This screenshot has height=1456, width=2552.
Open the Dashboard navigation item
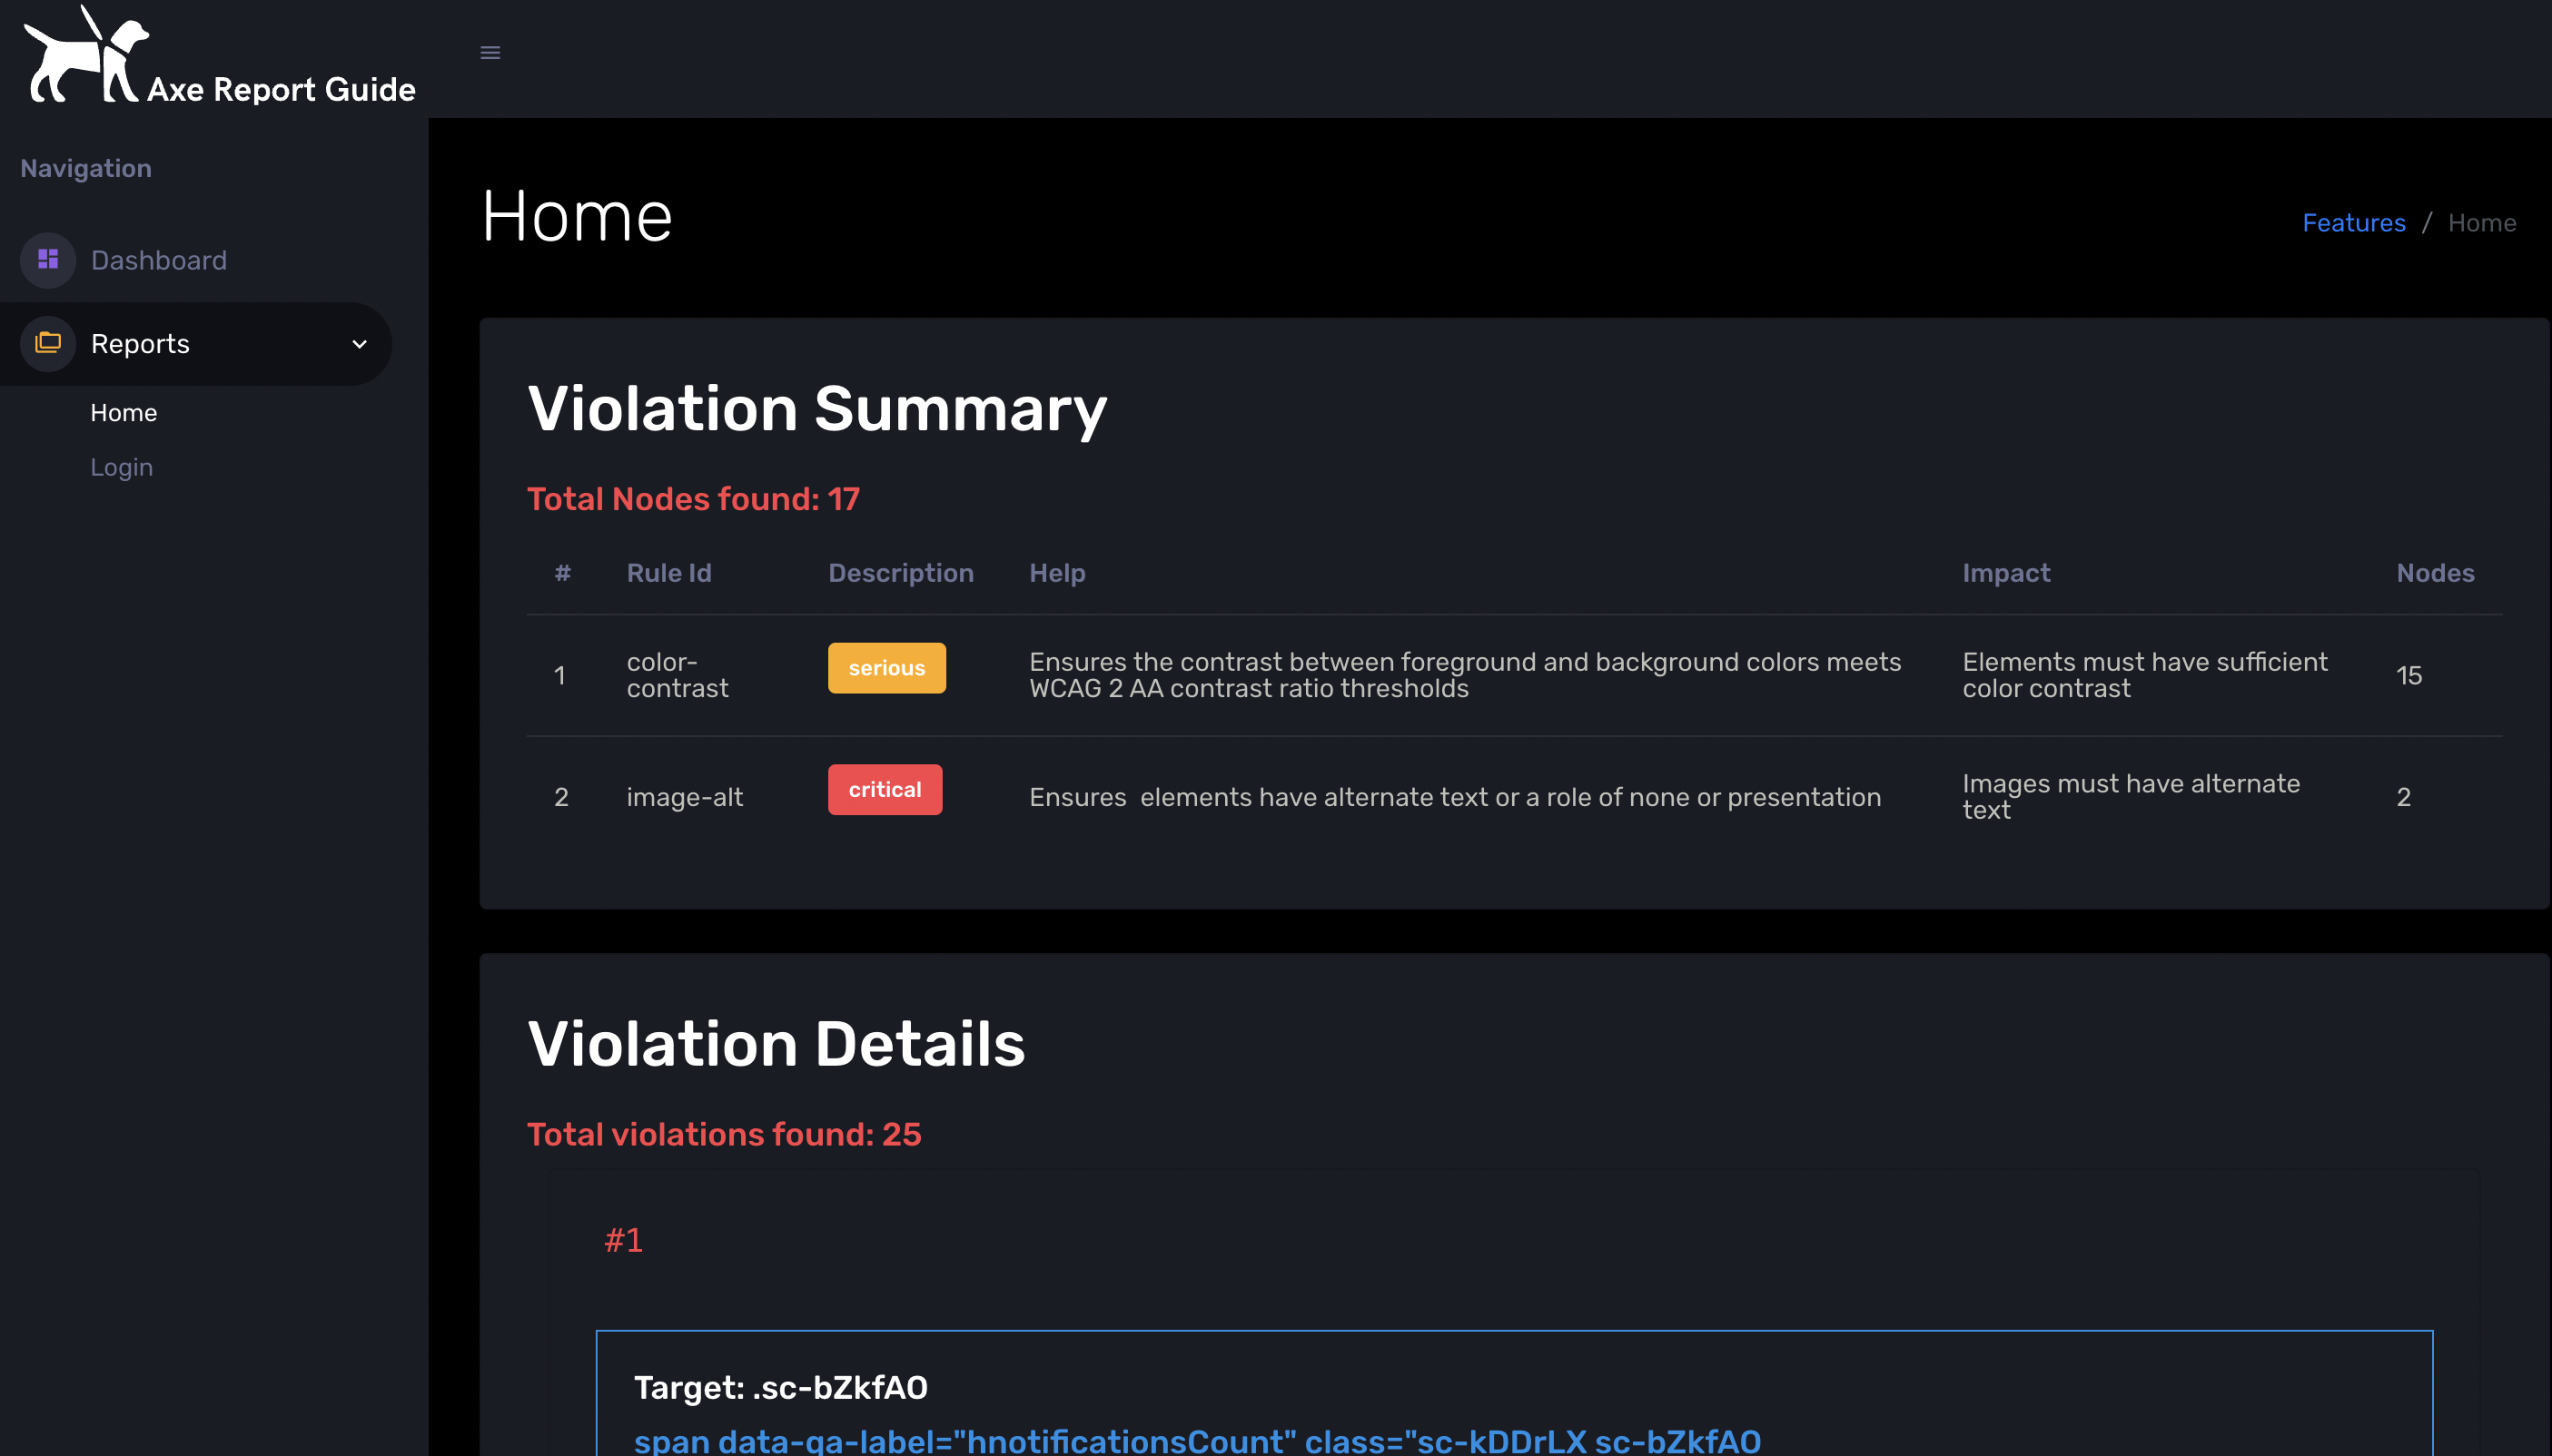158,260
